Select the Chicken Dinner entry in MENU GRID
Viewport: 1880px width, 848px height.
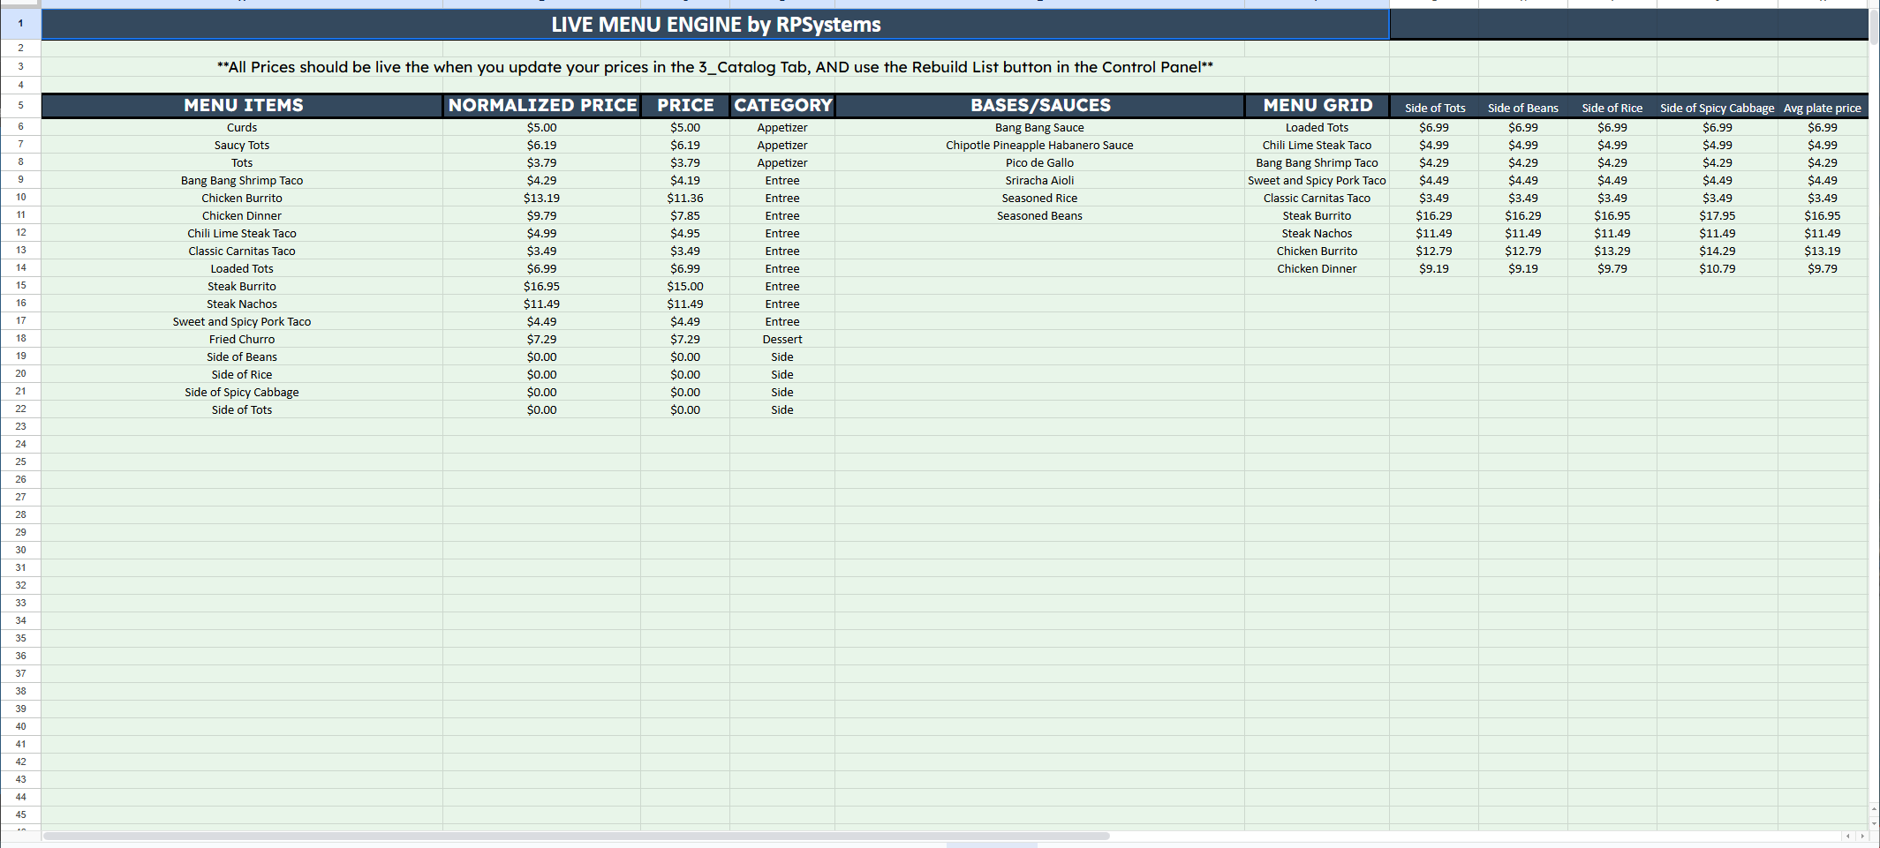click(x=1317, y=268)
